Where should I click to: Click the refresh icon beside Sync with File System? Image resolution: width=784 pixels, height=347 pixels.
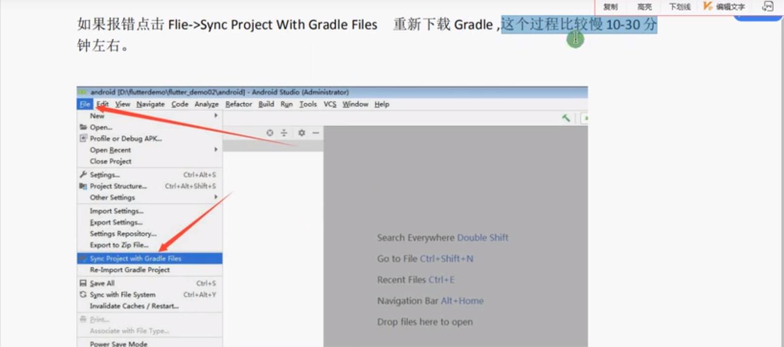83,295
